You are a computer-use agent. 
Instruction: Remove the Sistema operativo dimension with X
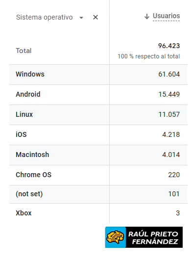coord(95,17)
